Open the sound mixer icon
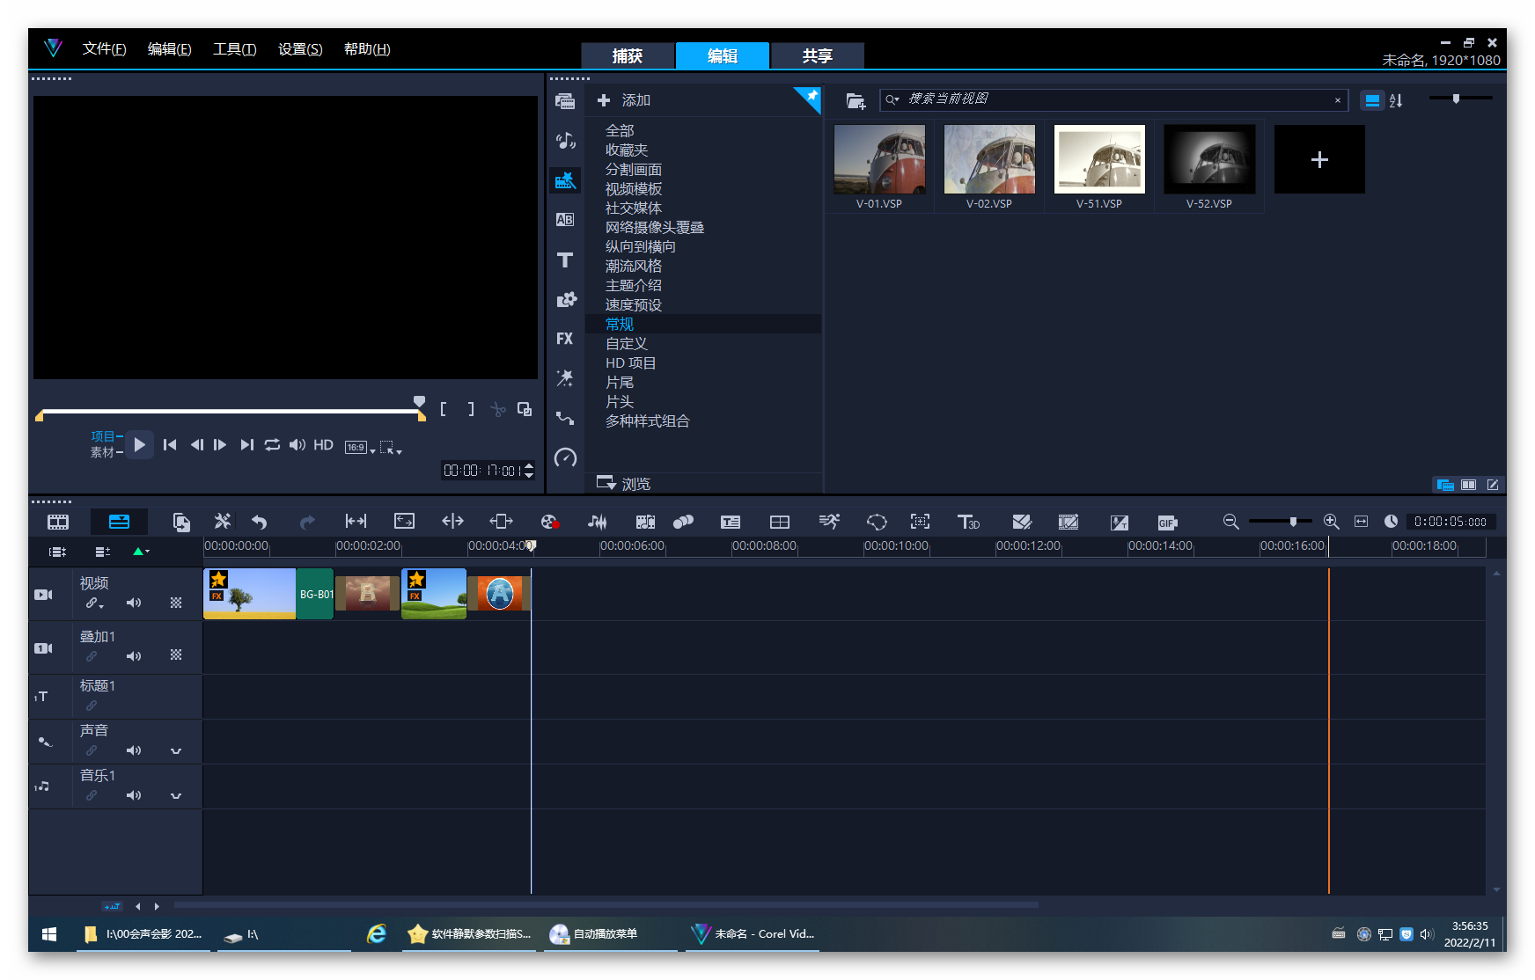Viewport: 1535px width, 980px height. (598, 522)
